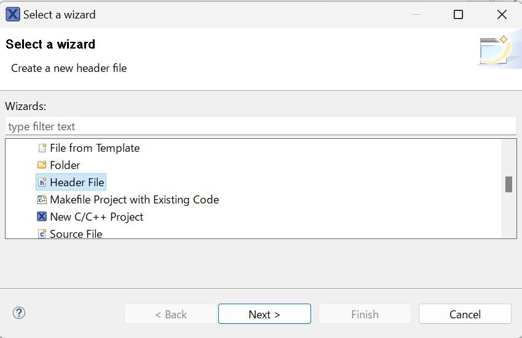Cancel the wizard dialog

[465, 314]
